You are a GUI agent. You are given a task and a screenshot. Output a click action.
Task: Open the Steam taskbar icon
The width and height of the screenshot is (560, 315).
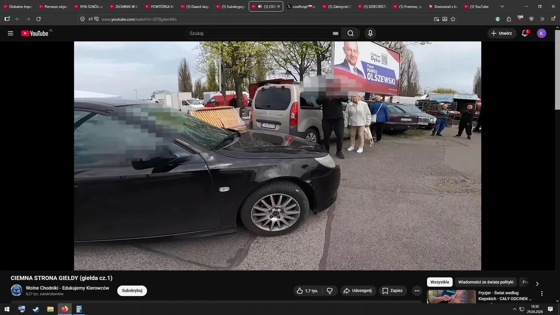[36, 309]
